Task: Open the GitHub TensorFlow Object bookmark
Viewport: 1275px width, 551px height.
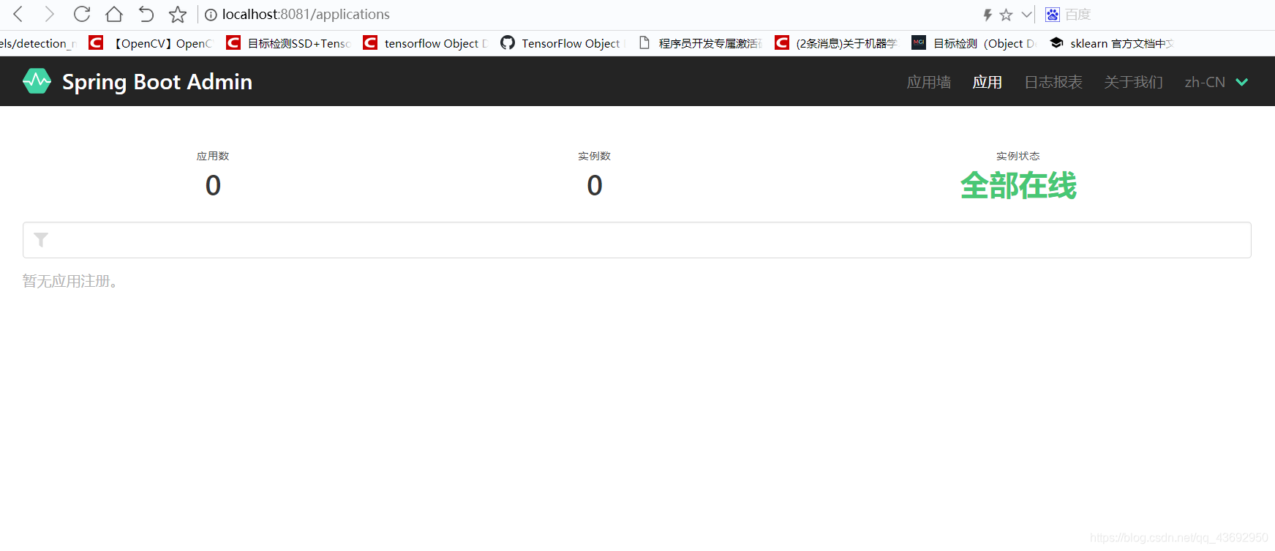Action: (563, 43)
